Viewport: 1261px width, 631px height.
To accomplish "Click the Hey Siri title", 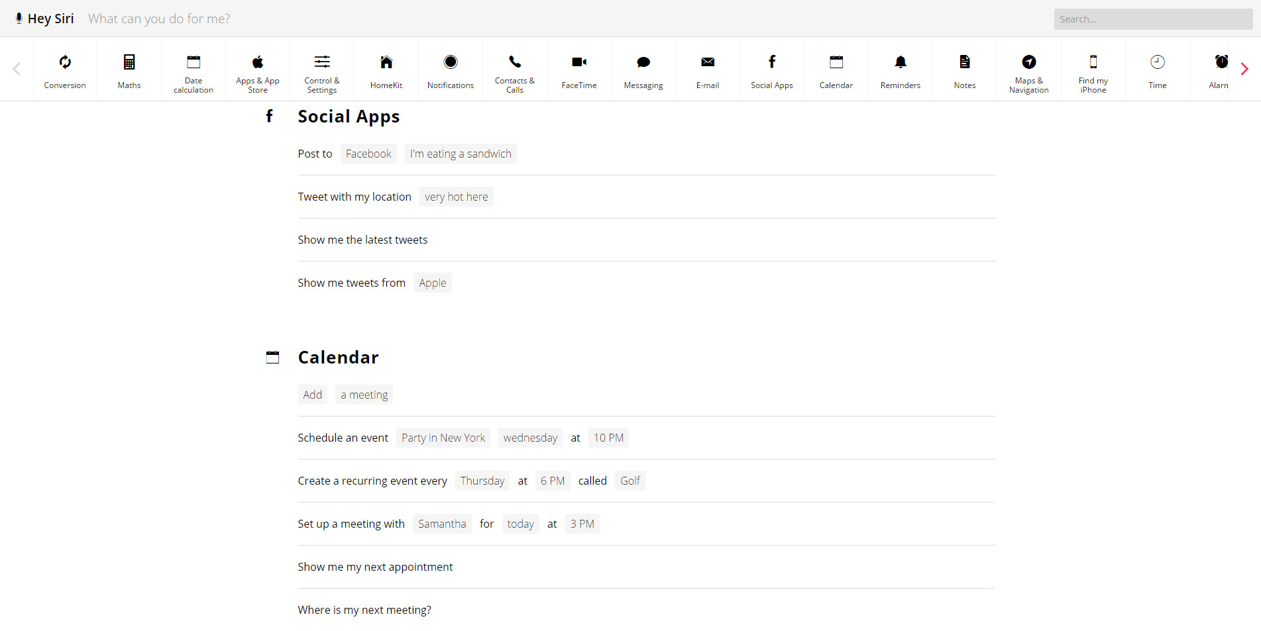I will 50,19.
